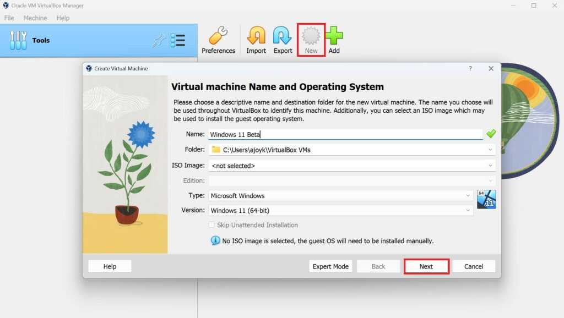Screen dimensions: 564x318
Task: Click the question mark help icon in dialog
Action: pyautogui.click(x=470, y=68)
